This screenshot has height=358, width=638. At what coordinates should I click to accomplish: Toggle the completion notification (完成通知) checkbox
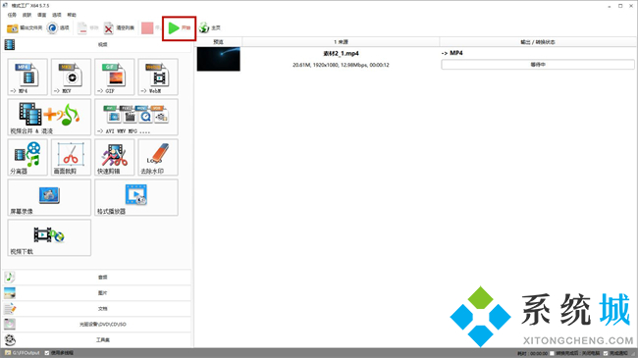click(x=606, y=353)
